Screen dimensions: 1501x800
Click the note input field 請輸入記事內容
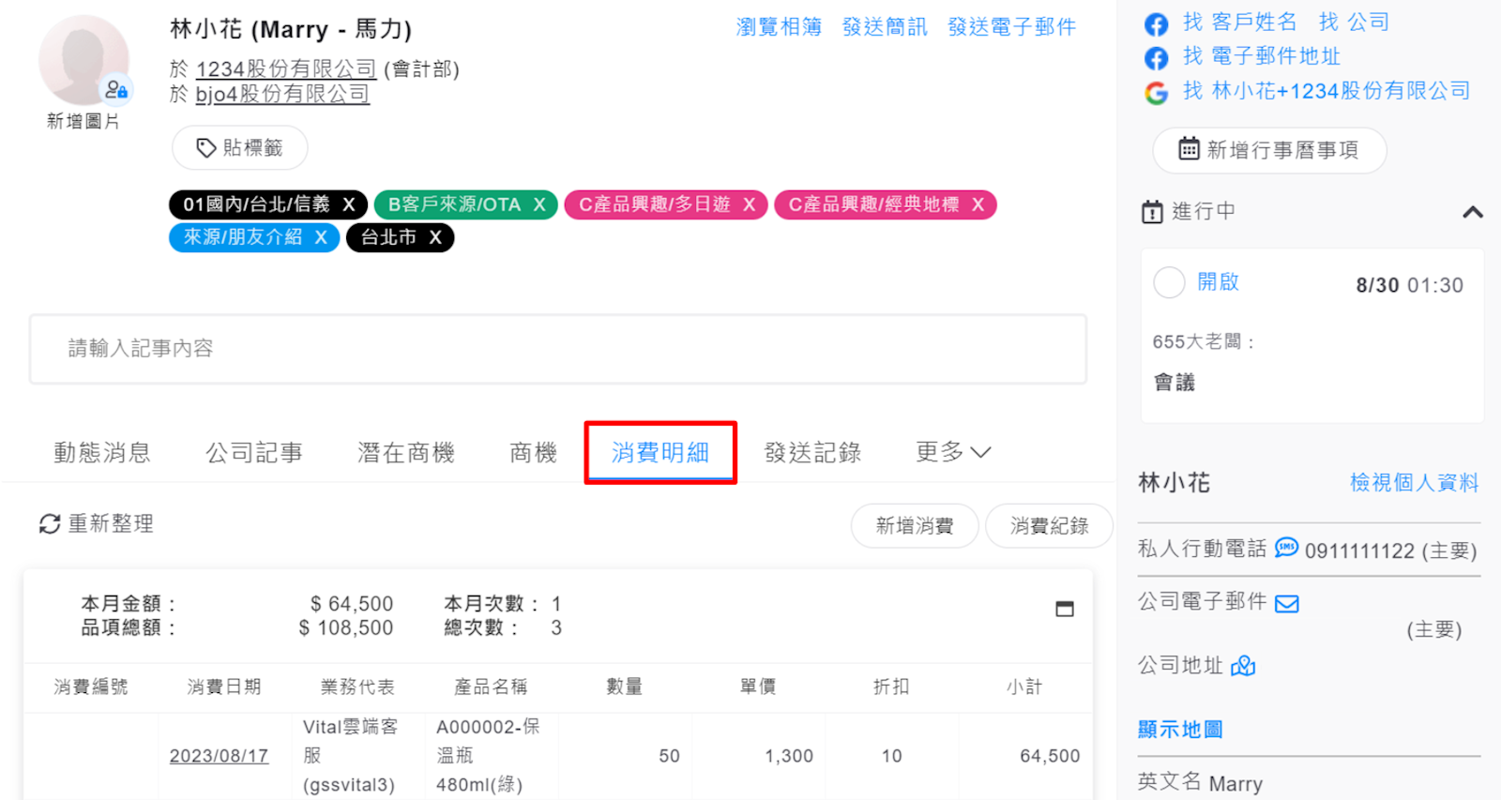tap(557, 349)
